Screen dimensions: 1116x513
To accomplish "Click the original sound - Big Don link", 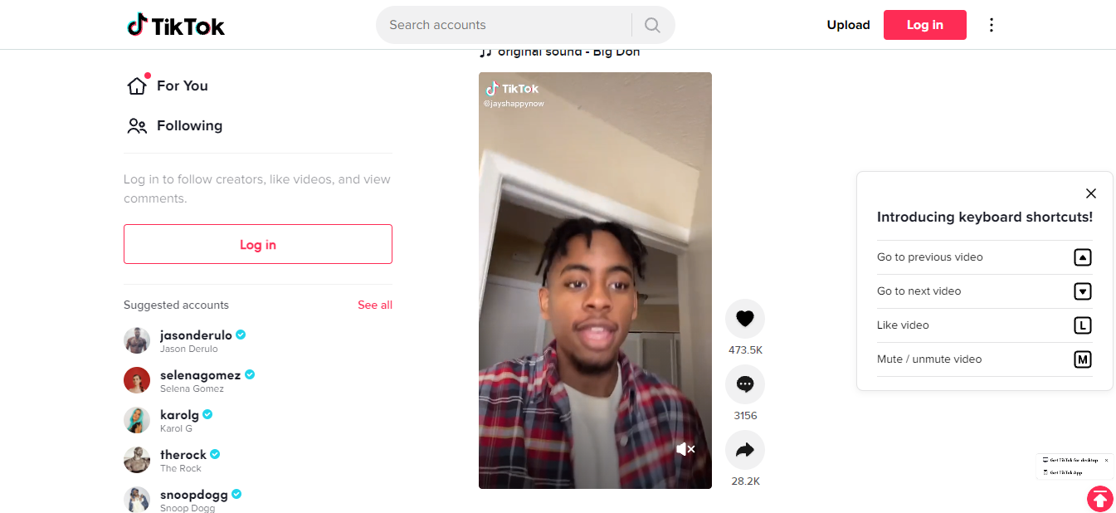I will [x=560, y=51].
